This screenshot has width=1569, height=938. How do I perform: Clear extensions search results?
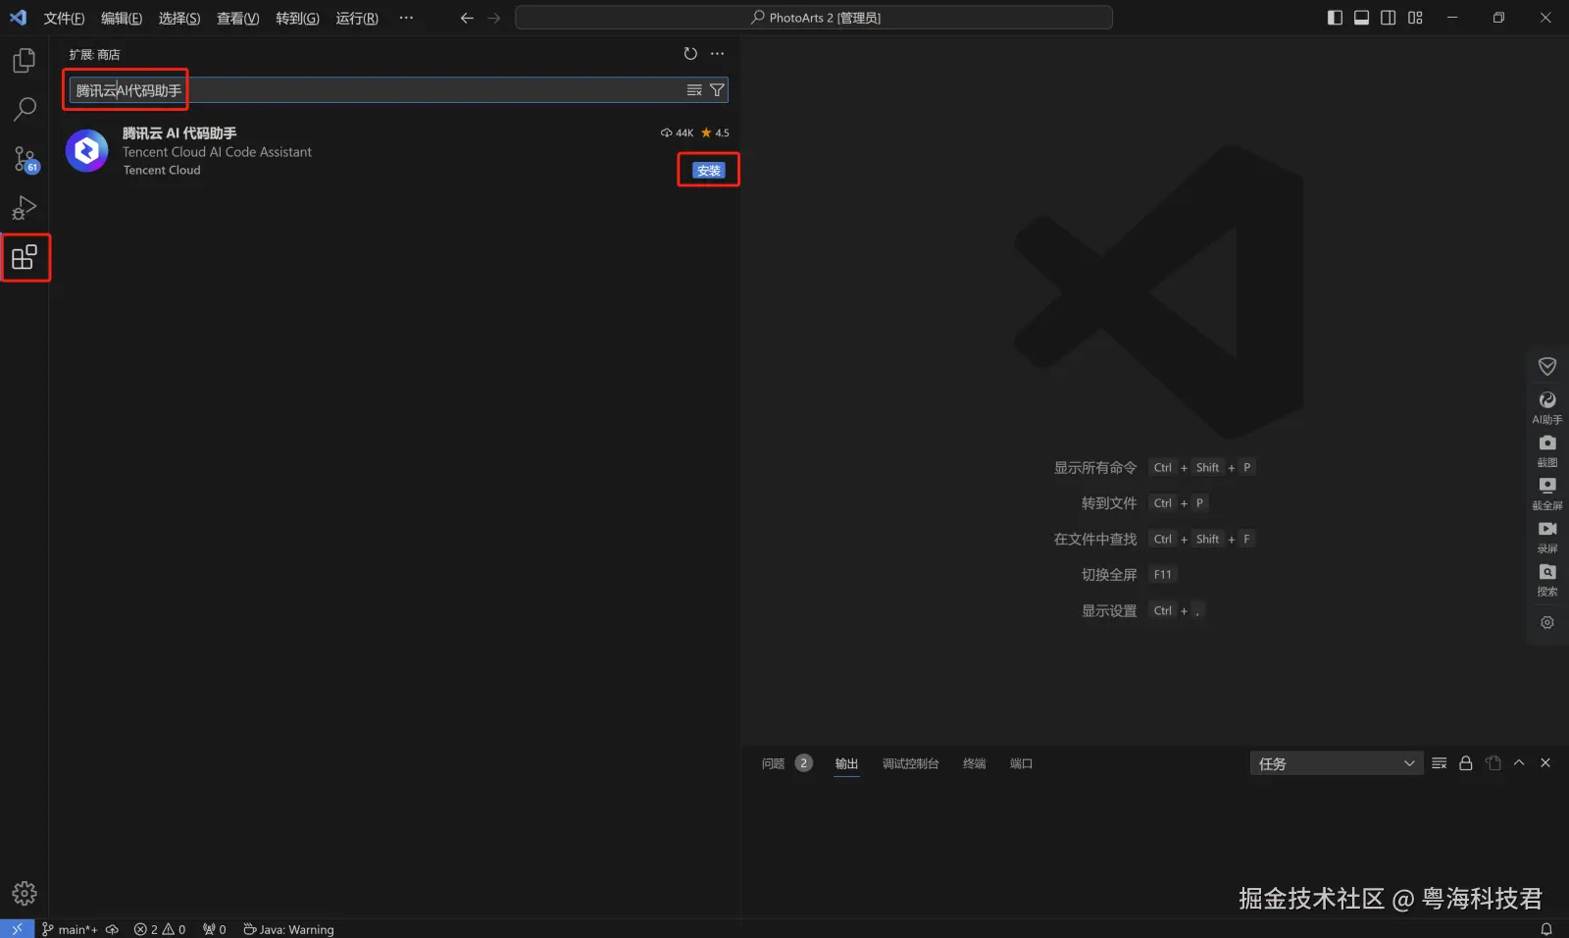(x=694, y=90)
